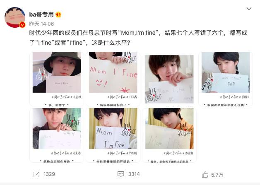Open fourth photo in top row
Screen dimensions: 260x185
click(226, 79)
